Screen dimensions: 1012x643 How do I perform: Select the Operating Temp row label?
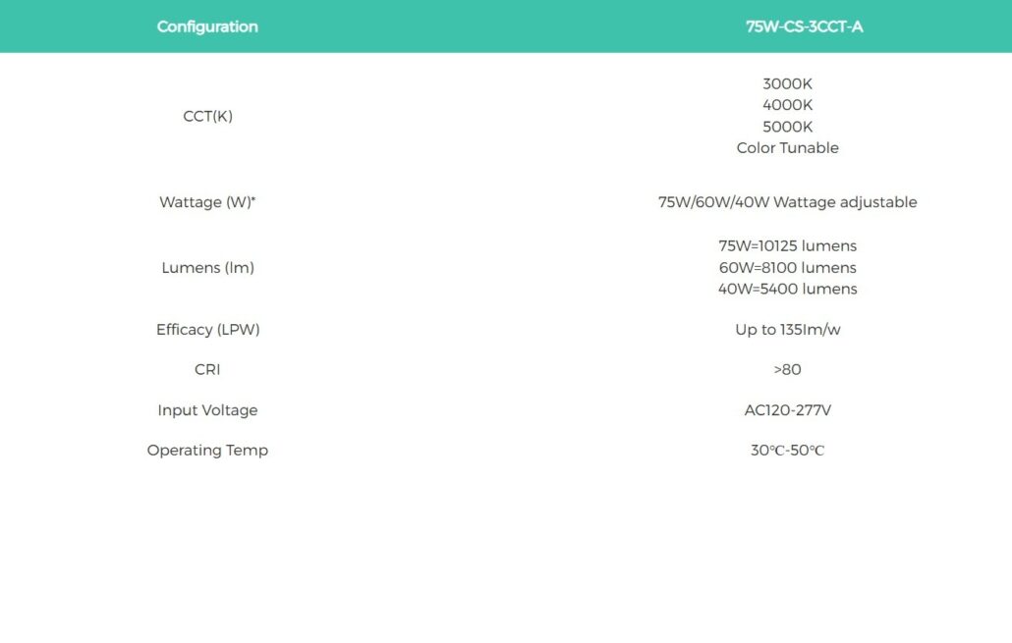[207, 451]
